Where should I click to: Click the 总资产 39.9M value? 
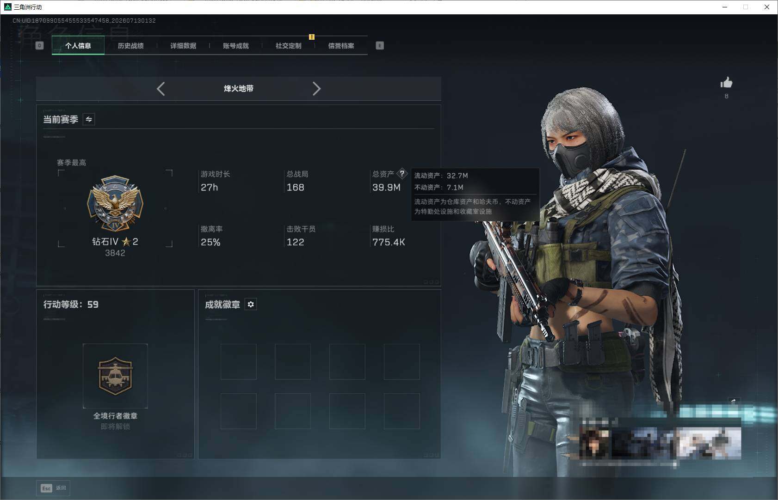[387, 187]
